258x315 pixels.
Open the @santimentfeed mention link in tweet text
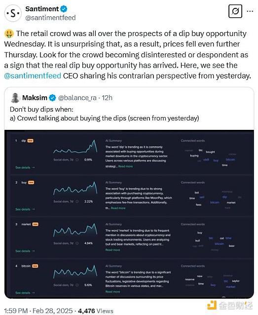click(33, 76)
